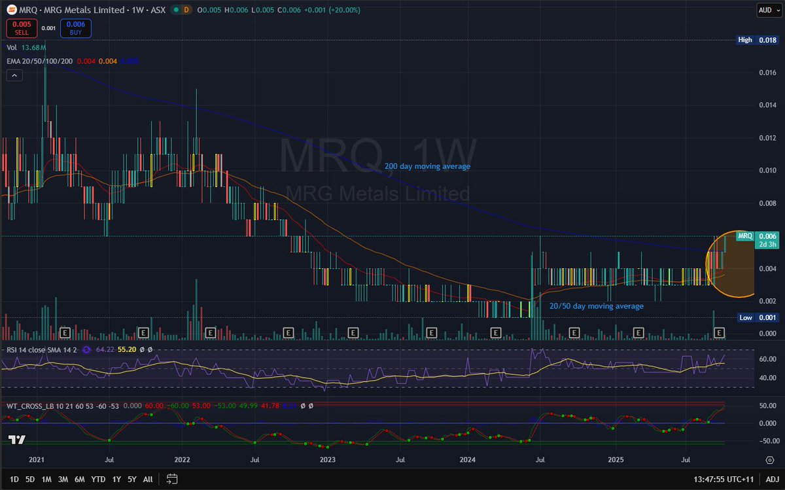Hide the WT_CROSS_LB indicator via its Ø icon
This screenshot has height=490, width=785.
coord(302,406)
